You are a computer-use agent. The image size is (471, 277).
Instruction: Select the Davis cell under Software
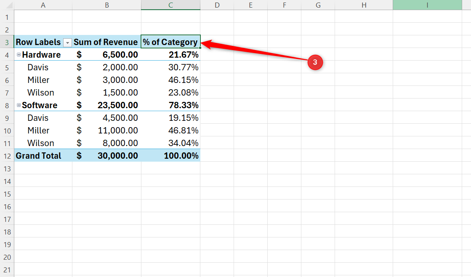43,118
